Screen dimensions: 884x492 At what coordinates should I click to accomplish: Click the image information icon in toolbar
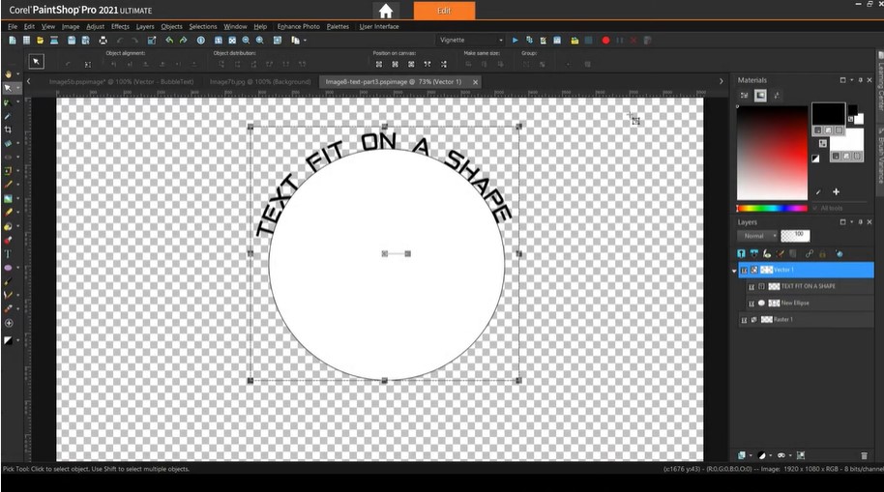(x=201, y=40)
